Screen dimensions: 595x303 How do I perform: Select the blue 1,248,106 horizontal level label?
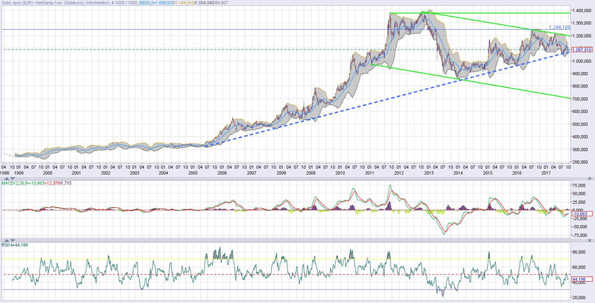pos(559,27)
